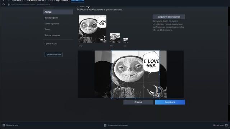The image size is (230, 129).
Task: Open the Фон профиля section
Action: point(51,18)
